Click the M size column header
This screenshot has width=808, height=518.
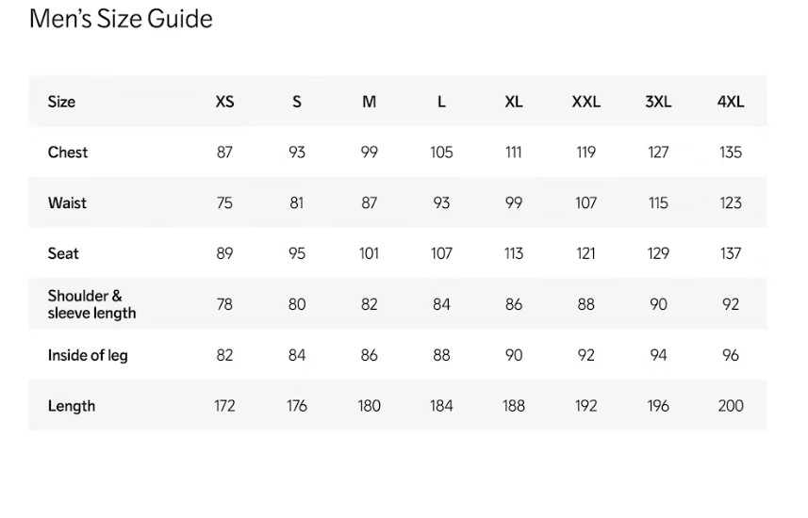(369, 102)
